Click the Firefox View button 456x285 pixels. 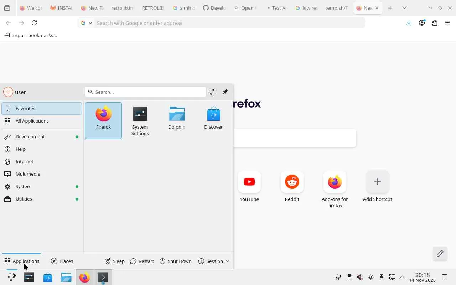click(x=7, y=8)
